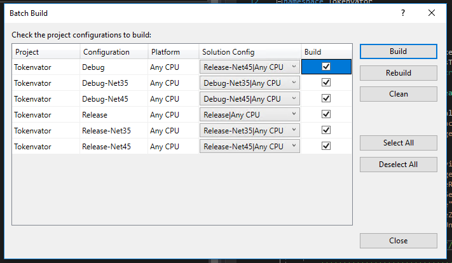
Task: Click Any CPU platform cell in Debug row
Action: pos(174,67)
